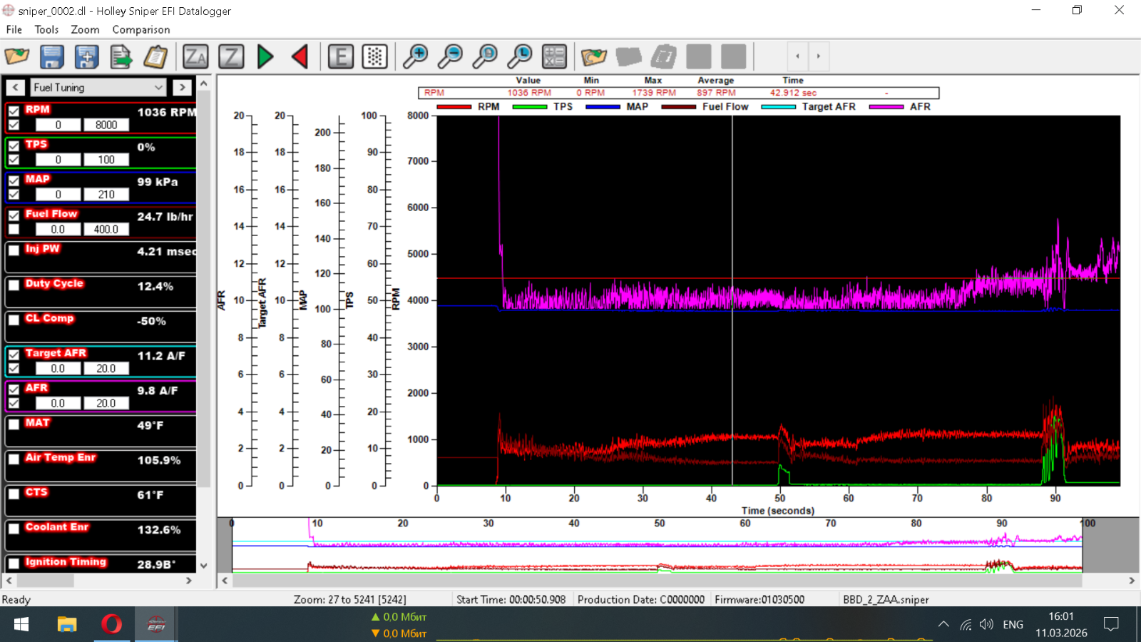This screenshot has height=642, width=1141.
Task: Enable the Inj PW channel checkbox
Action: (x=14, y=250)
